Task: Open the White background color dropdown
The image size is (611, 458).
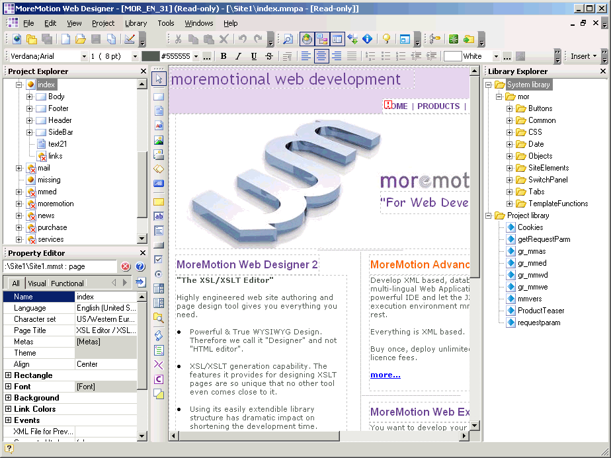Action: pyautogui.click(x=496, y=56)
